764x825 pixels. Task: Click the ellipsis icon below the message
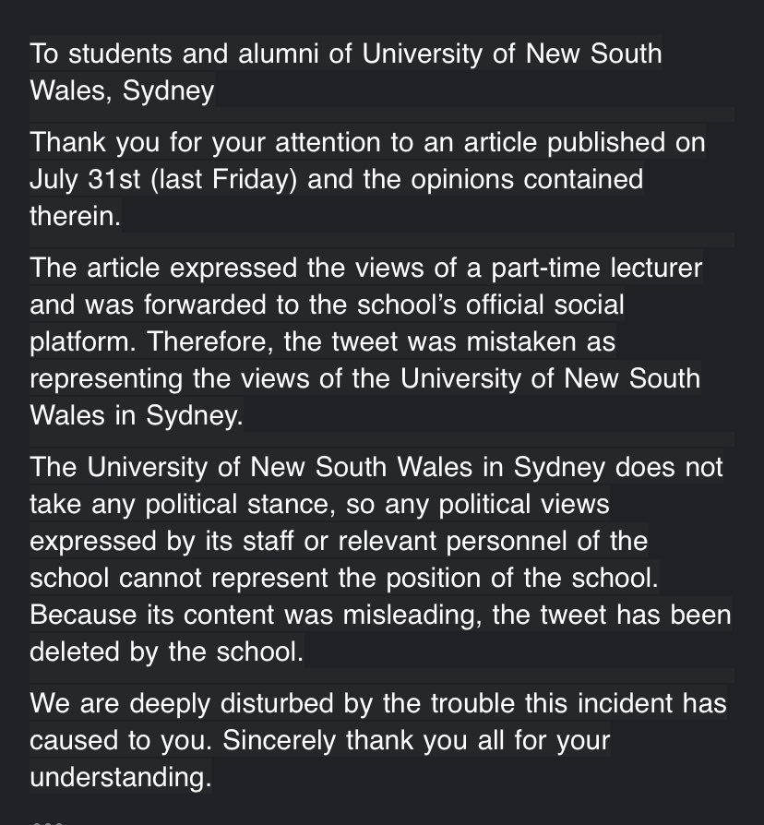(x=46, y=820)
